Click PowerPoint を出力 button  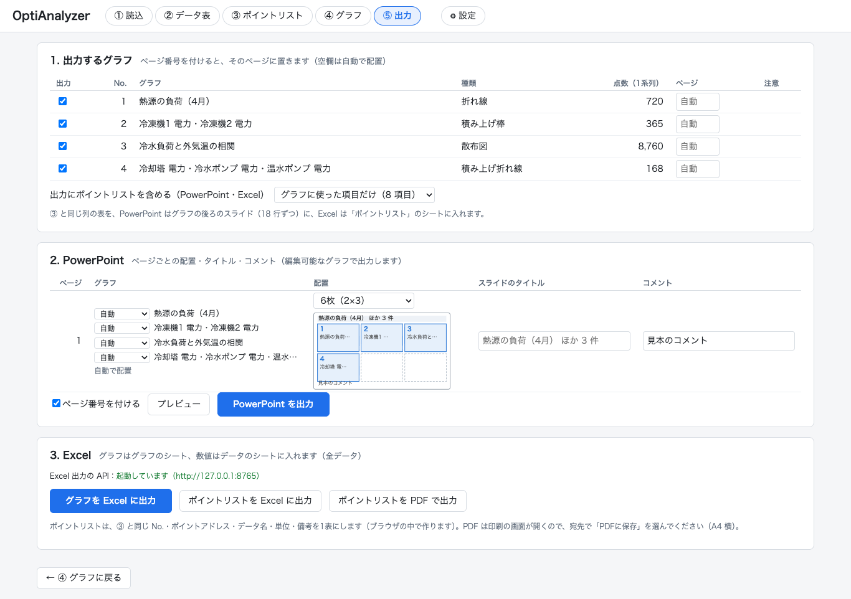tap(273, 404)
